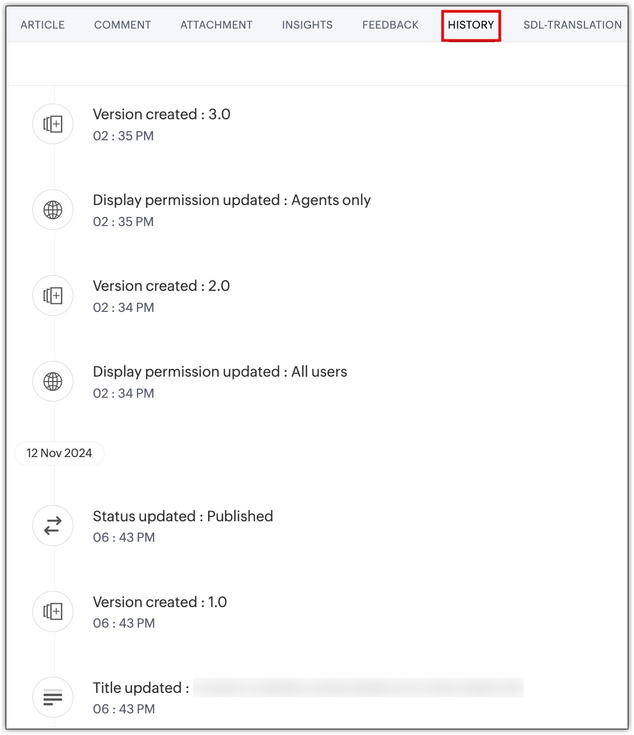
Task: Click 'Display permission updated : All users' entry
Action: click(220, 372)
